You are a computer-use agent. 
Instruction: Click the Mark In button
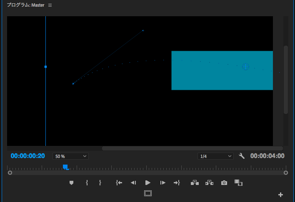point(87,182)
